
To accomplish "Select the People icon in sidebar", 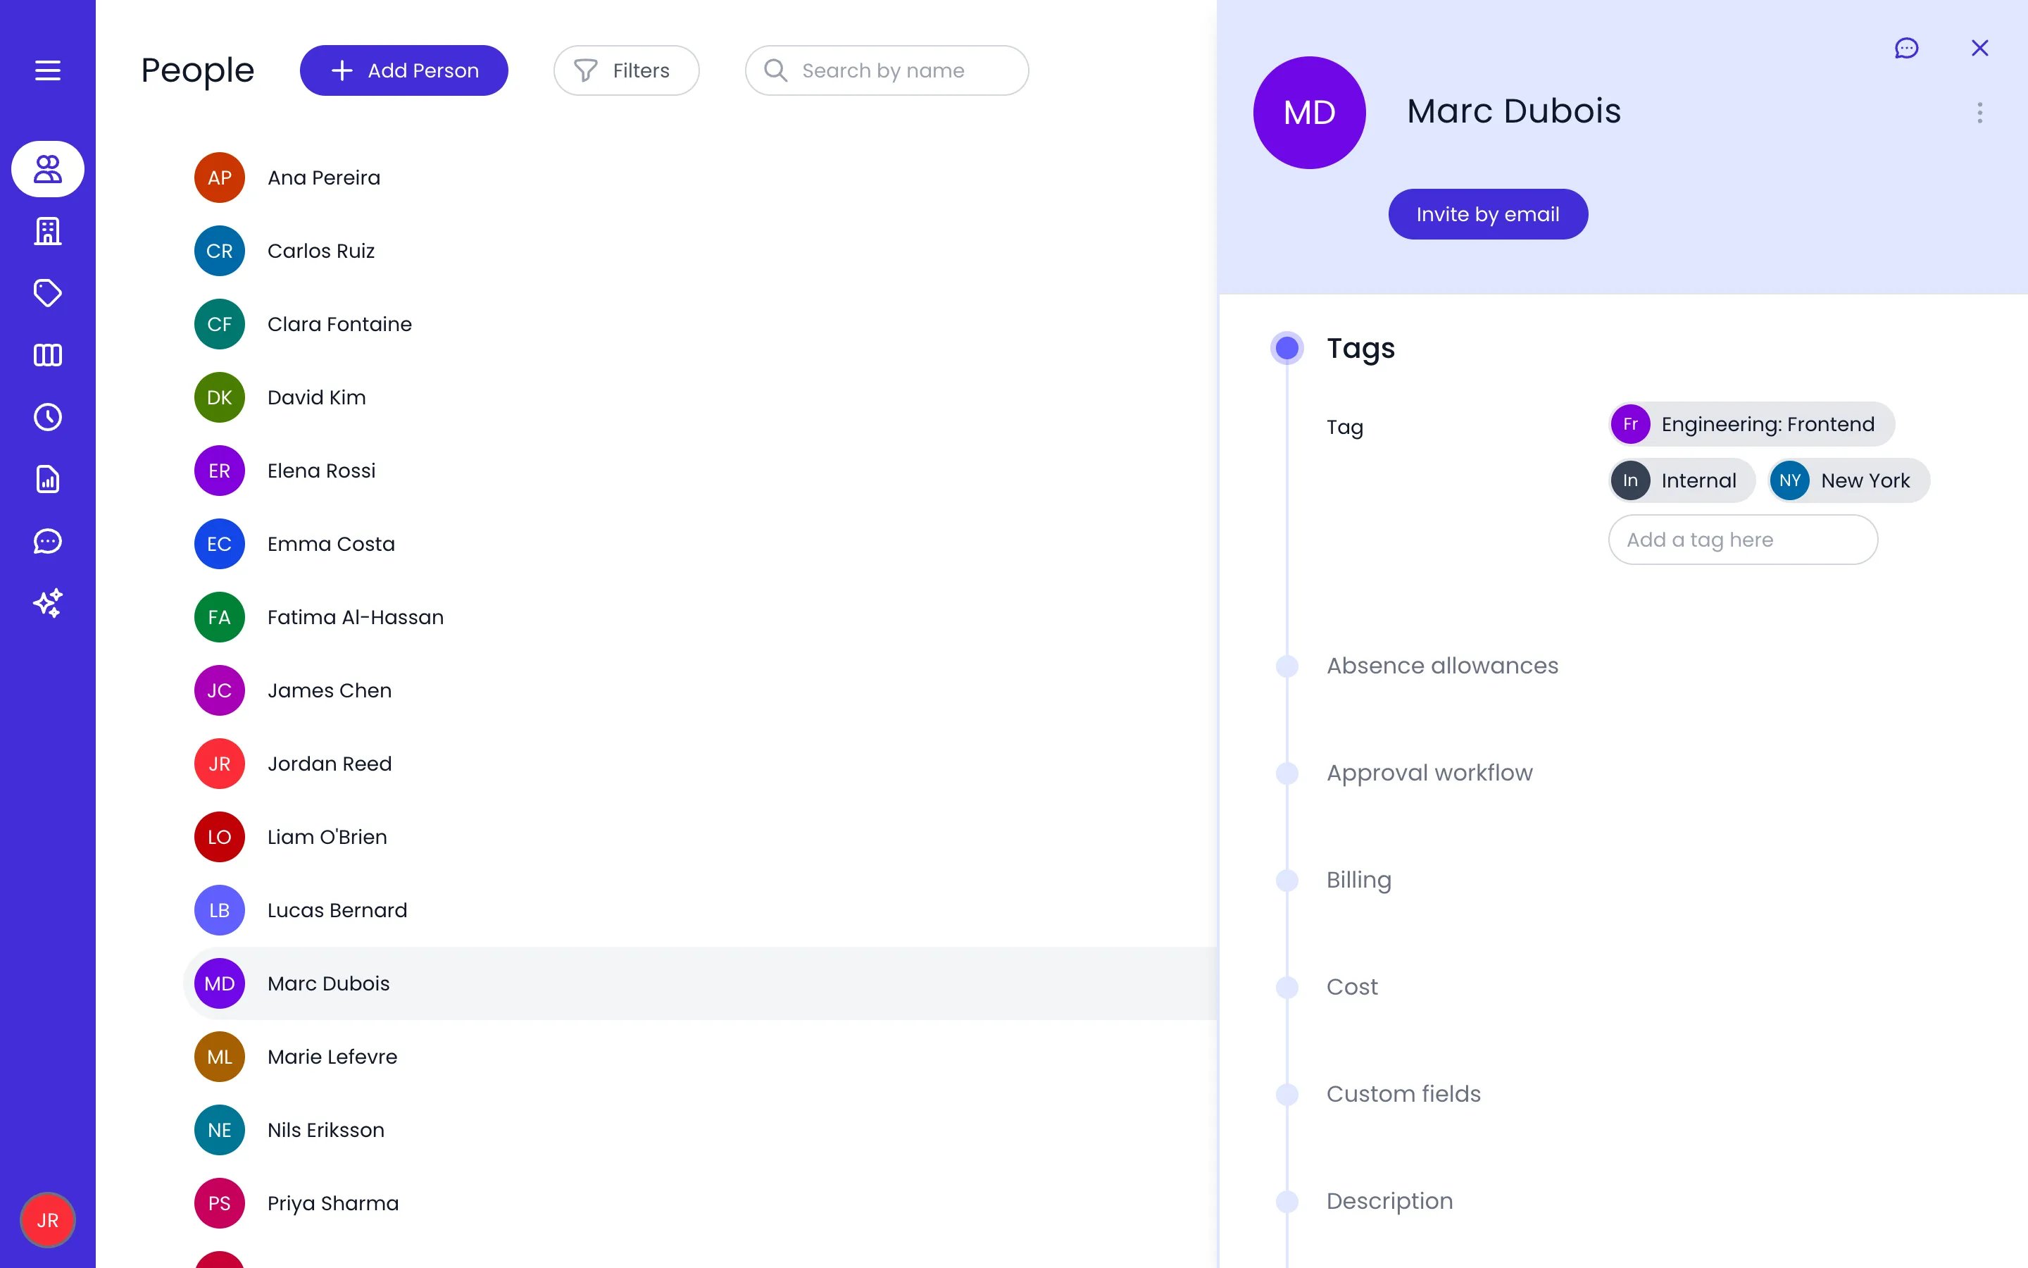I will [x=48, y=169].
